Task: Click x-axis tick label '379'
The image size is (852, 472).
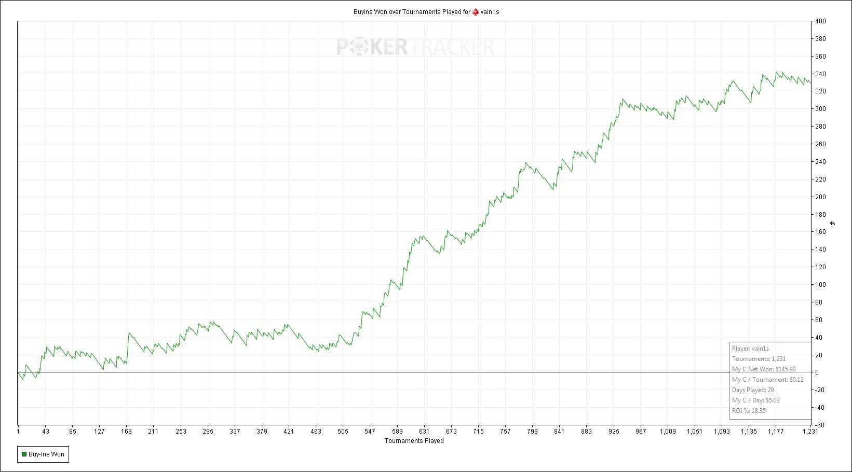Action: point(262,432)
